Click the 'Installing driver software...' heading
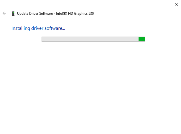This screenshot has height=134, width=181. point(38,28)
